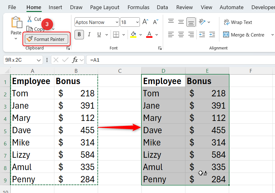Screen dimensions: 275x193
Task: Set Middle Align vertical alignment
Action: coord(181,22)
